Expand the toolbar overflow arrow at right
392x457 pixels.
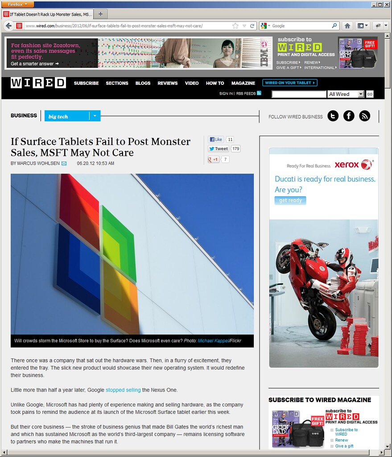[386, 25]
